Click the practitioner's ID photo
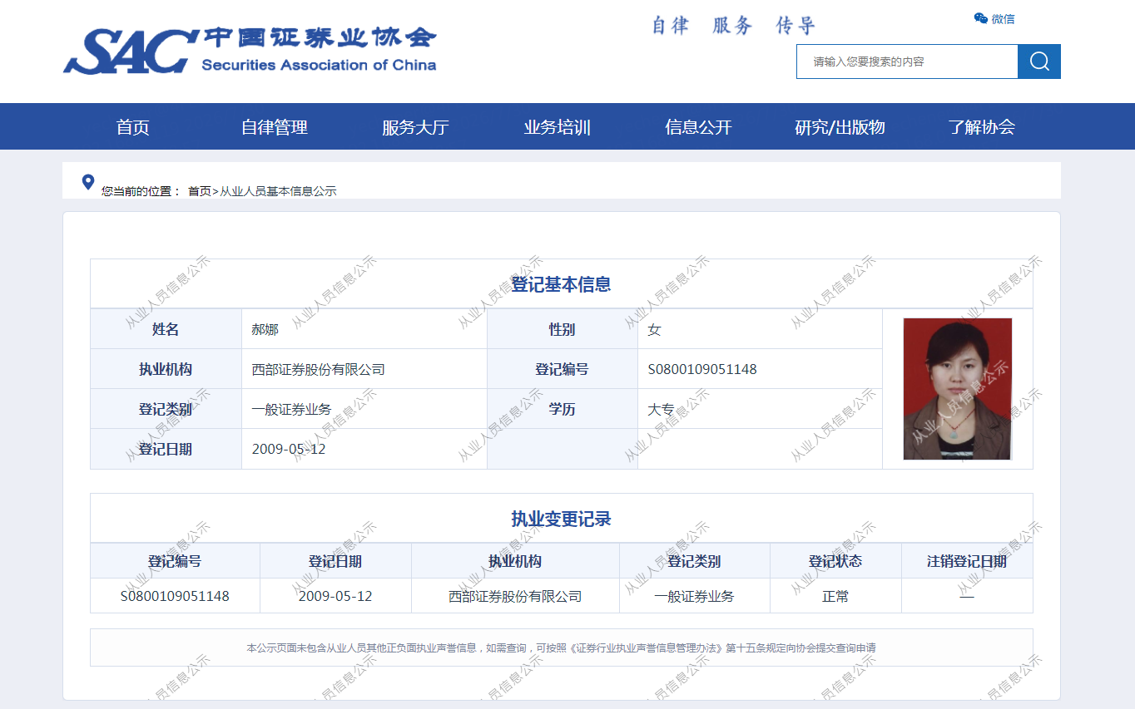The height and width of the screenshot is (709, 1135). point(958,389)
